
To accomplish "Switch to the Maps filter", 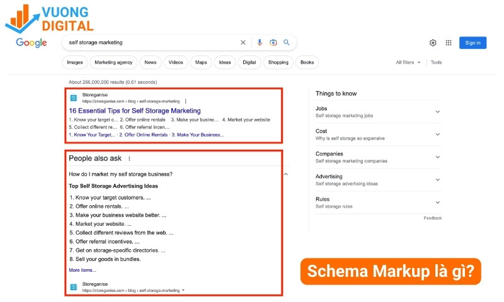I will 201,62.
